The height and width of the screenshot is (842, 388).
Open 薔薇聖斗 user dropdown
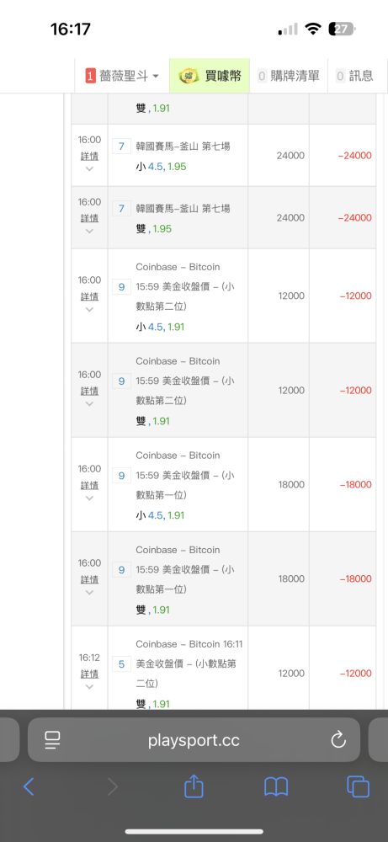[x=122, y=76]
